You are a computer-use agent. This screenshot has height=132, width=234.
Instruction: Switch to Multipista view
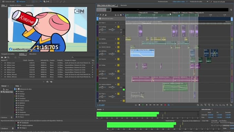(21, 2)
